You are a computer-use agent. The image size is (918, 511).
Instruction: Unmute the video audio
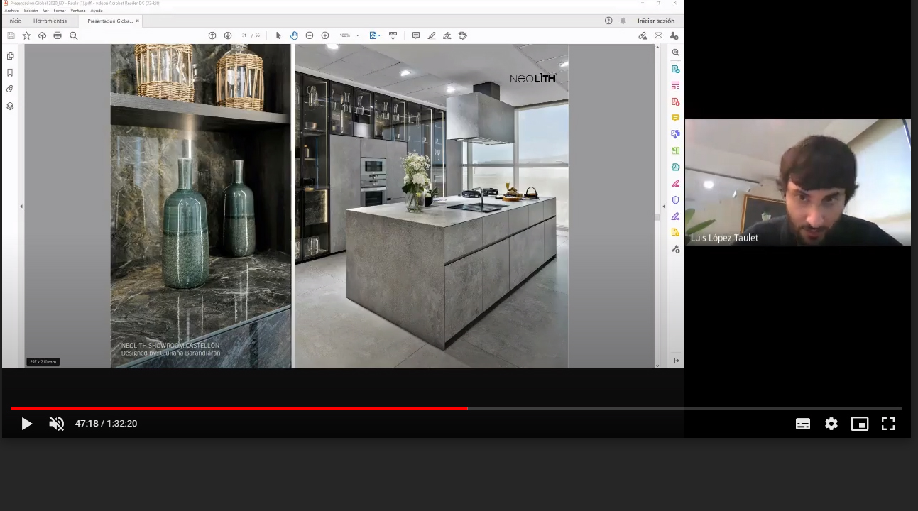(x=56, y=424)
